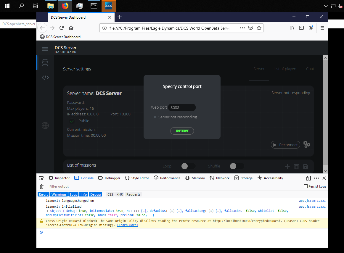Close the DCS Server Dashboard tab

[110, 17]
